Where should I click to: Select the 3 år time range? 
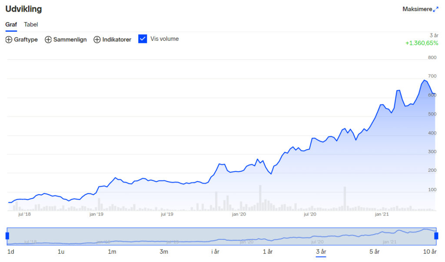pos(321,252)
